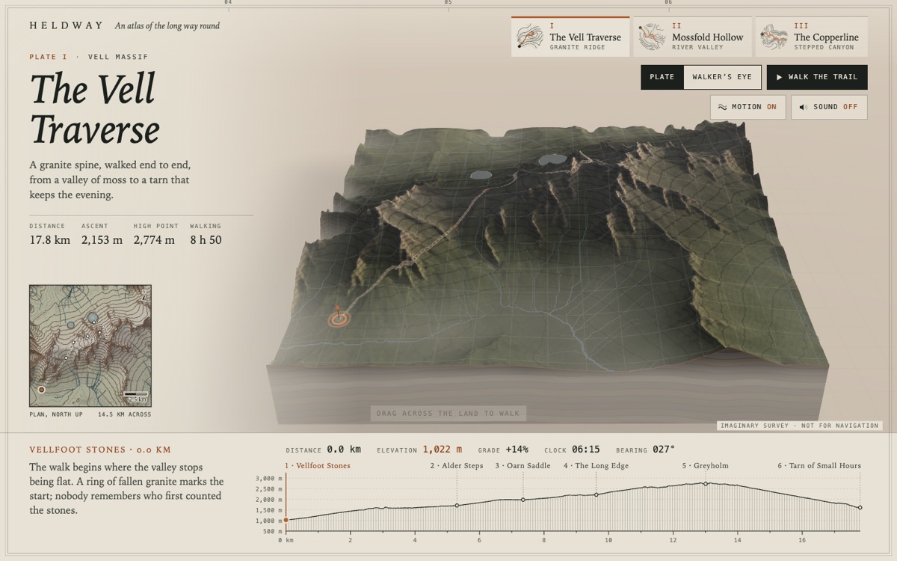This screenshot has height=561, width=897.
Task: Click the 17.8 km distance stat
Action: [x=50, y=240]
